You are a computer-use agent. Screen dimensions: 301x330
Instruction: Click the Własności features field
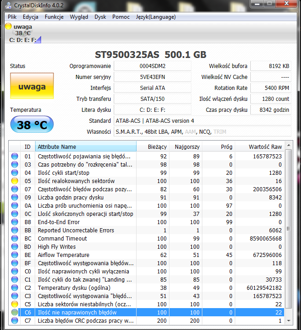pos(202,131)
